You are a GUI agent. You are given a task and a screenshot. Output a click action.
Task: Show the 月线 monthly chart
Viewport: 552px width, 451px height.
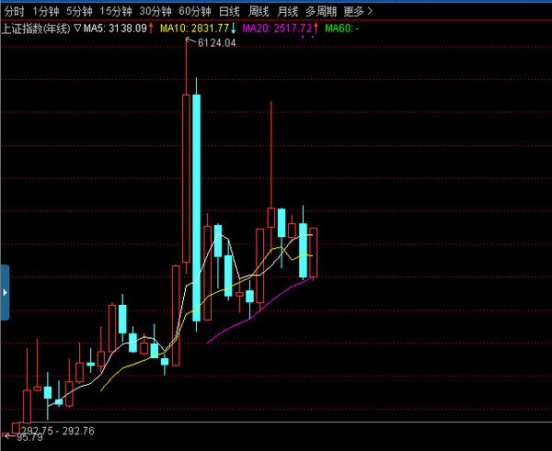point(289,12)
